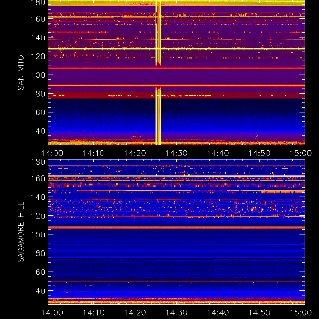Click 14:40 time label under Sagamore Hill plot

click(x=218, y=313)
